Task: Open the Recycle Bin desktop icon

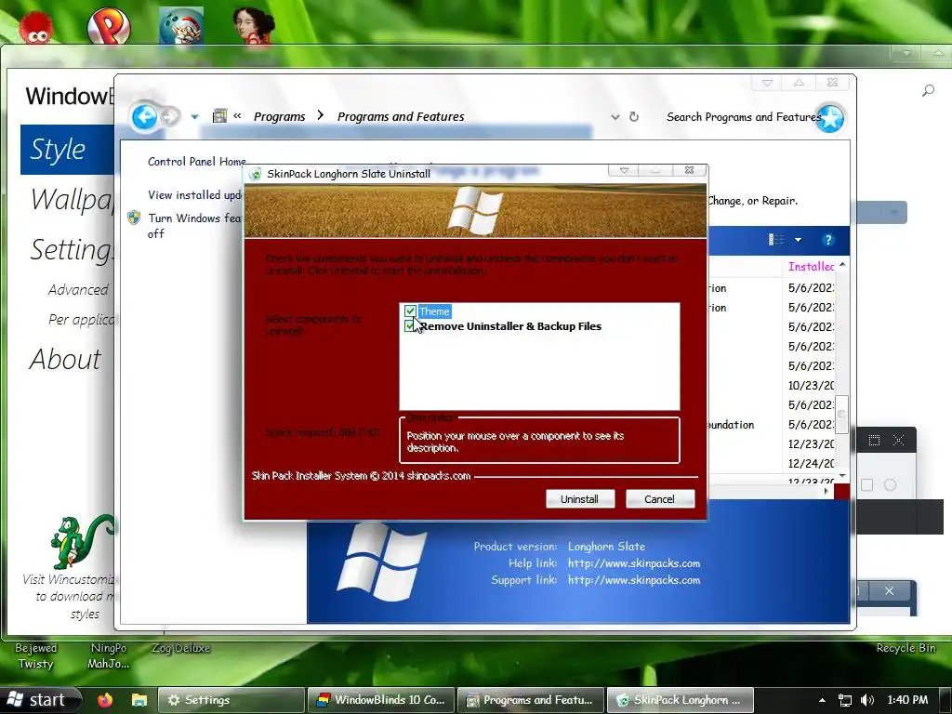Action: 906,648
